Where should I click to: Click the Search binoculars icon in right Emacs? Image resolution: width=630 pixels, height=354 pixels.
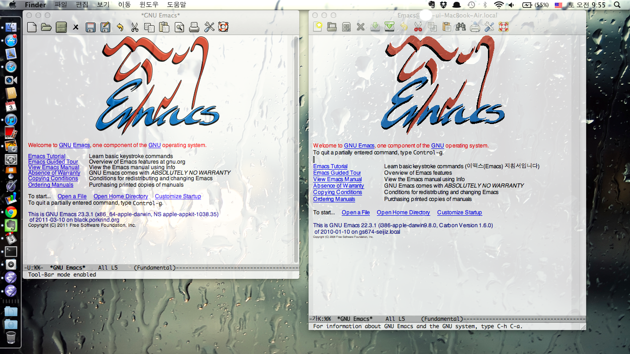[461, 27]
